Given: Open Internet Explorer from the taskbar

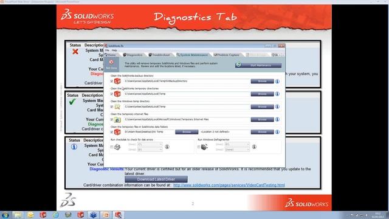Looking at the screenshot, I should point(56,215).
